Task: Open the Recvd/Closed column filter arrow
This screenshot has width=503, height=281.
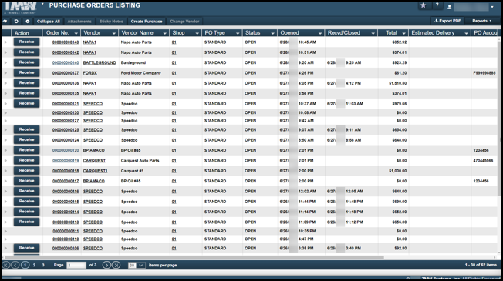Action: [x=373, y=33]
